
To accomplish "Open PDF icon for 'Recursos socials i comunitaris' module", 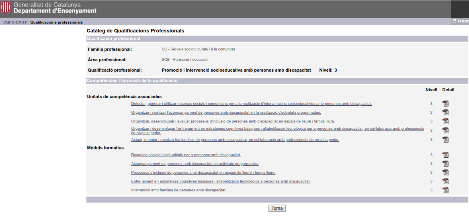I will click(x=445, y=155).
